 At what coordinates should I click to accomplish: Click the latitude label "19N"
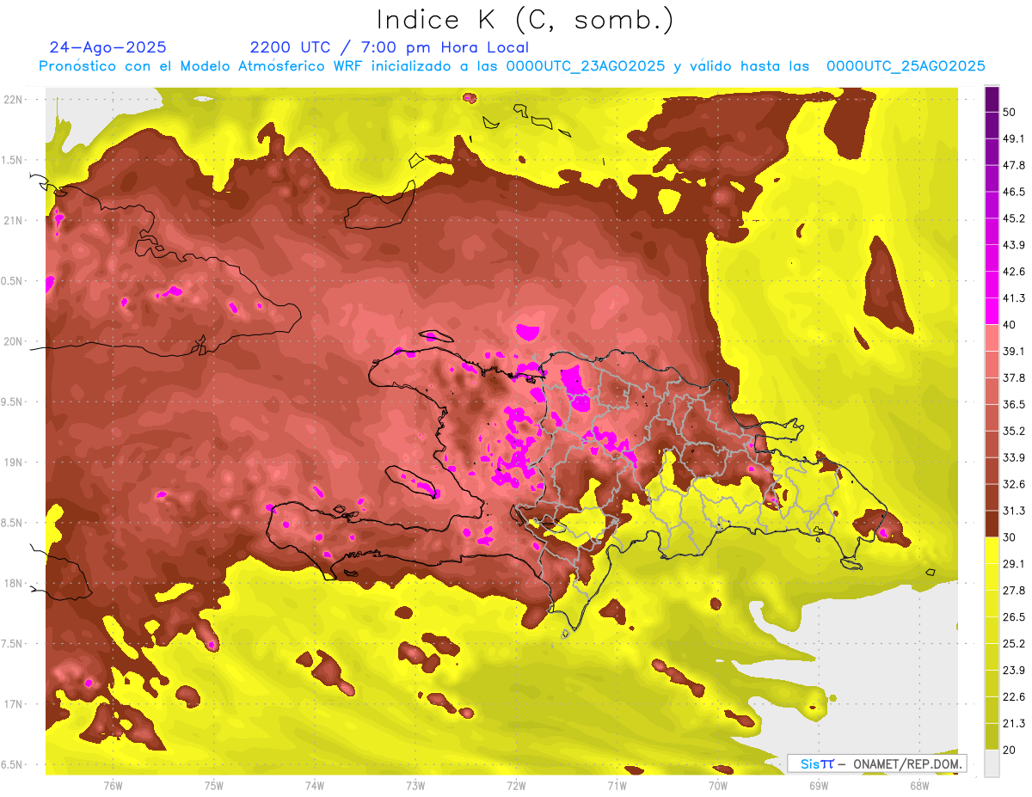coord(13,463)
